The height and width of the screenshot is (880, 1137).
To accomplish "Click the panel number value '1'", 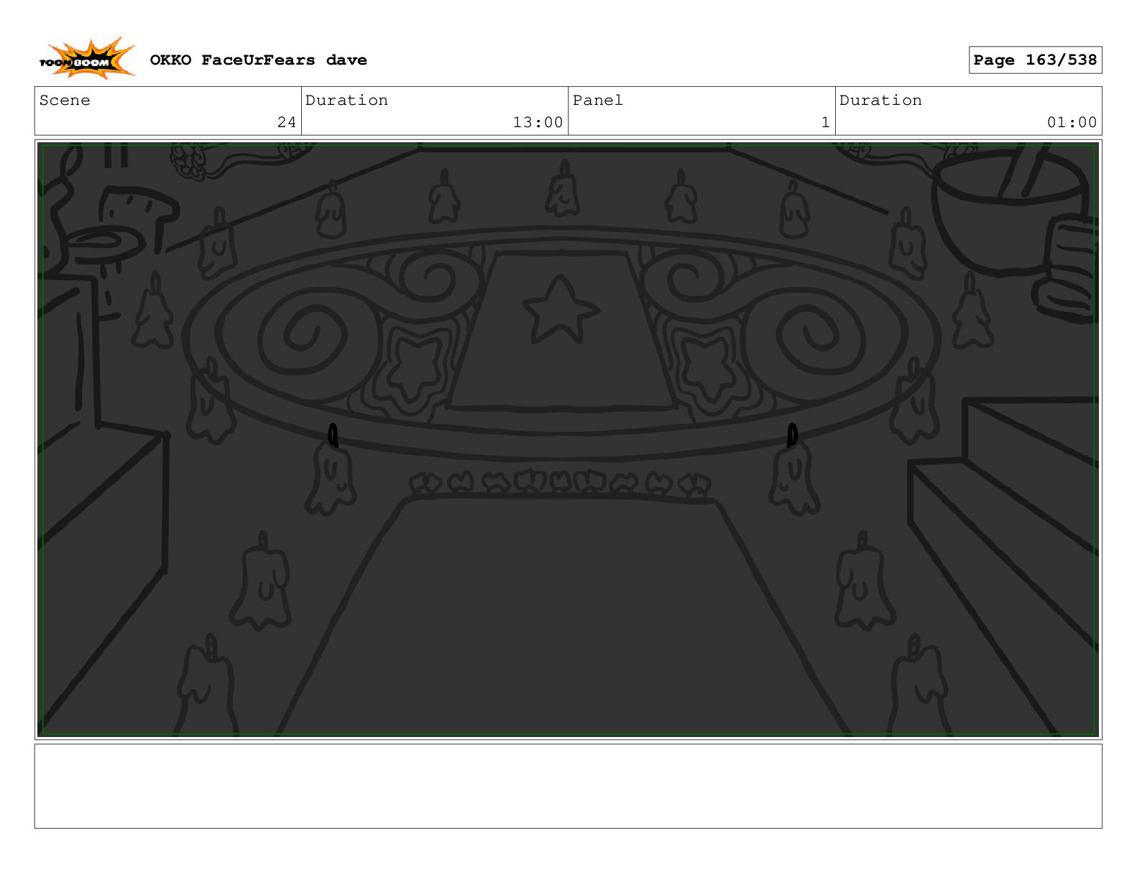I will [x=826, y=123].
